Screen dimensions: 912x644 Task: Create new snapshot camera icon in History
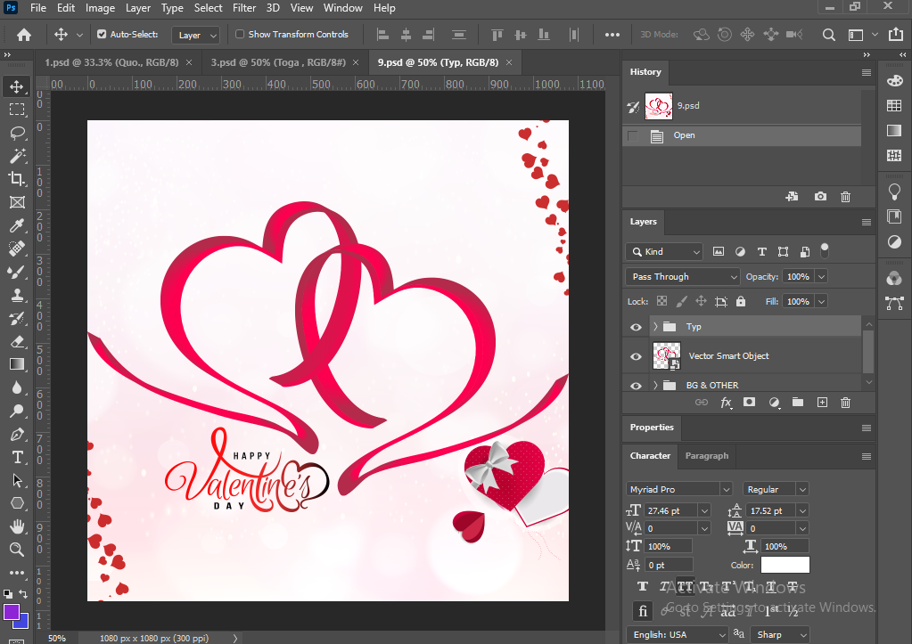click(x=820, y=197)
